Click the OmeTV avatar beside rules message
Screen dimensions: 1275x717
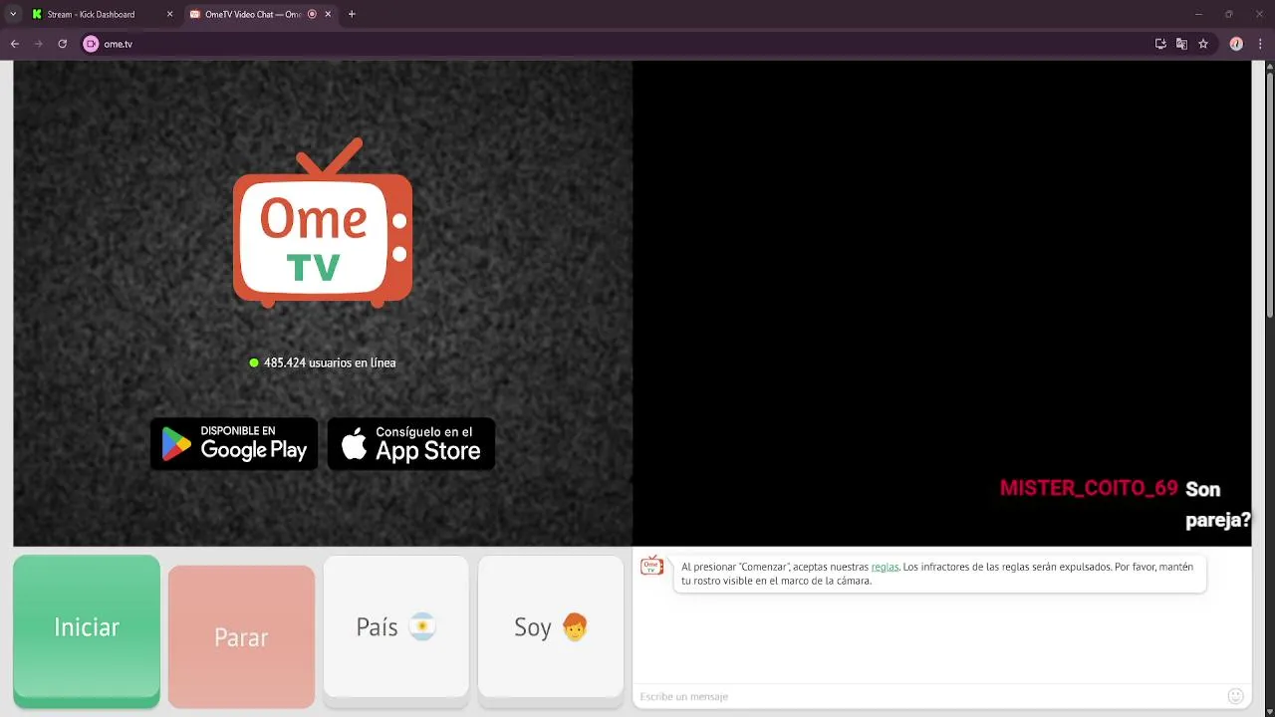click(651, 566)
